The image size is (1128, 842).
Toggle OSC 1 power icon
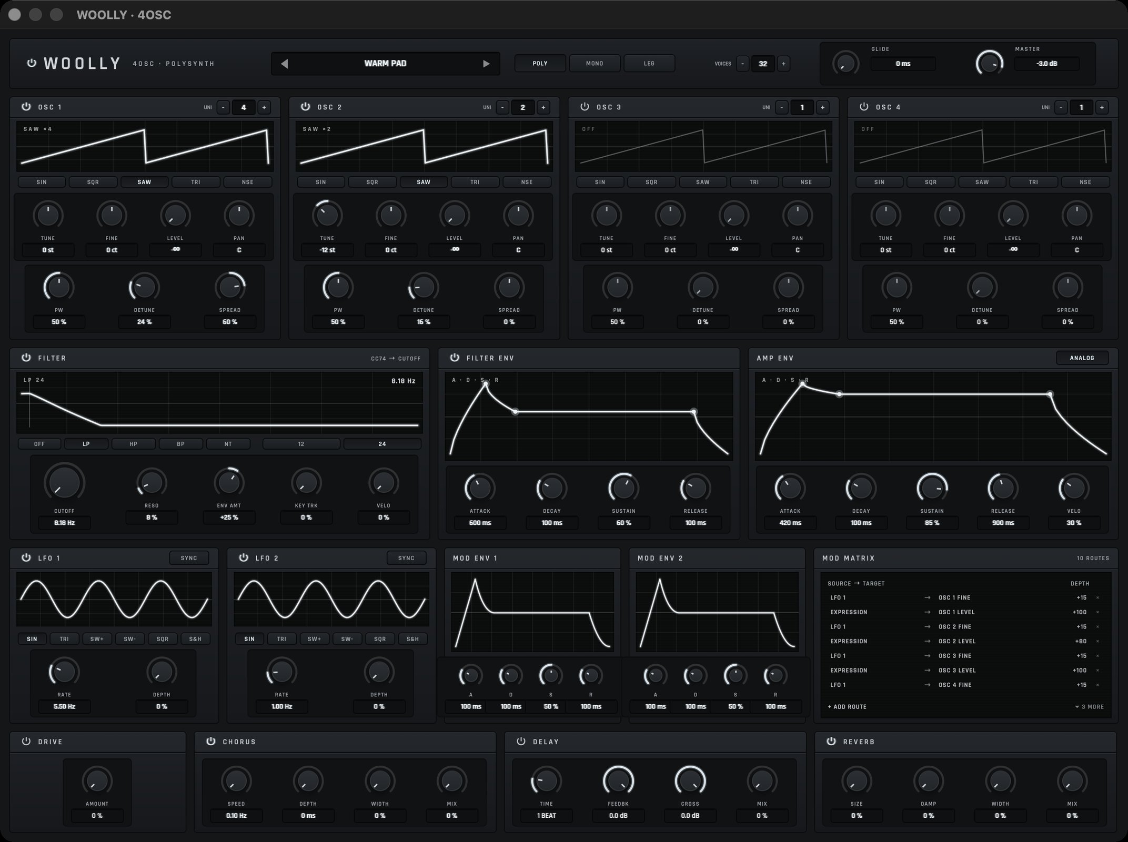coord(26,107)
